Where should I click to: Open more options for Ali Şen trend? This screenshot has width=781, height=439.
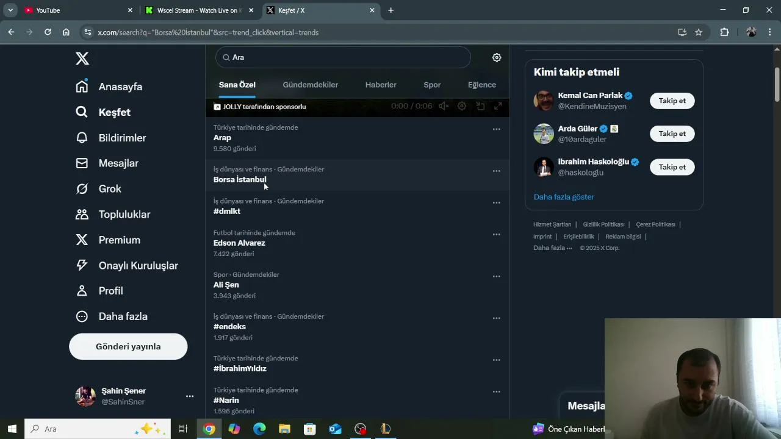pos(496,277)
